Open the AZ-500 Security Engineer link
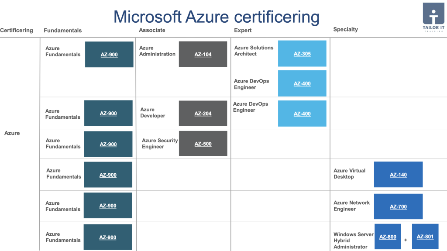 203,144
